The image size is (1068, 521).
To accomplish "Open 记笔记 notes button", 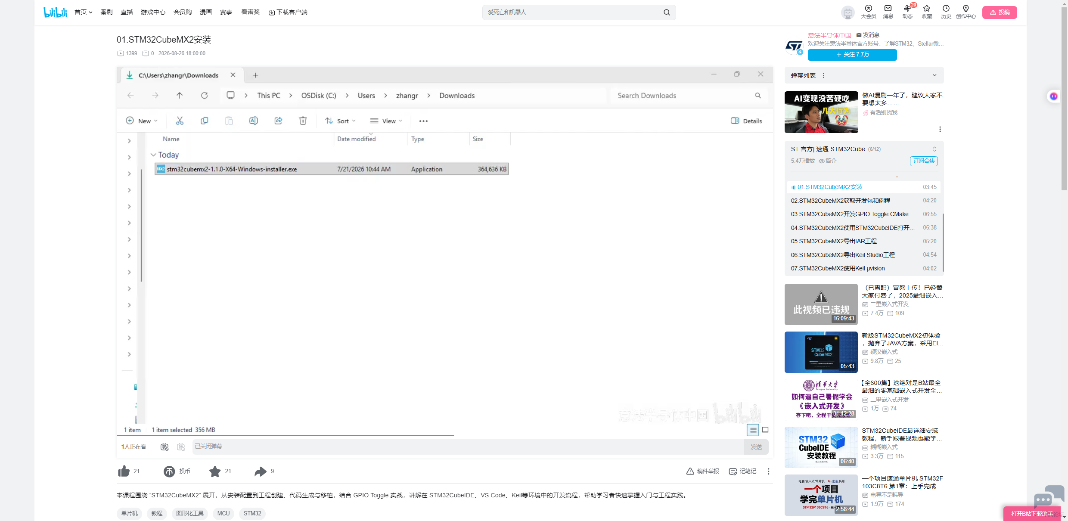I will [x=742, y=471].
